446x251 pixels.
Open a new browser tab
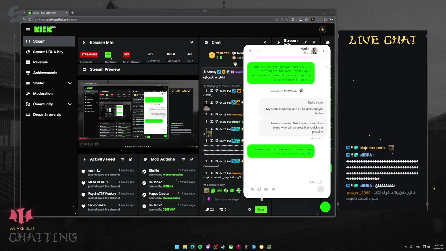(72, 13)
